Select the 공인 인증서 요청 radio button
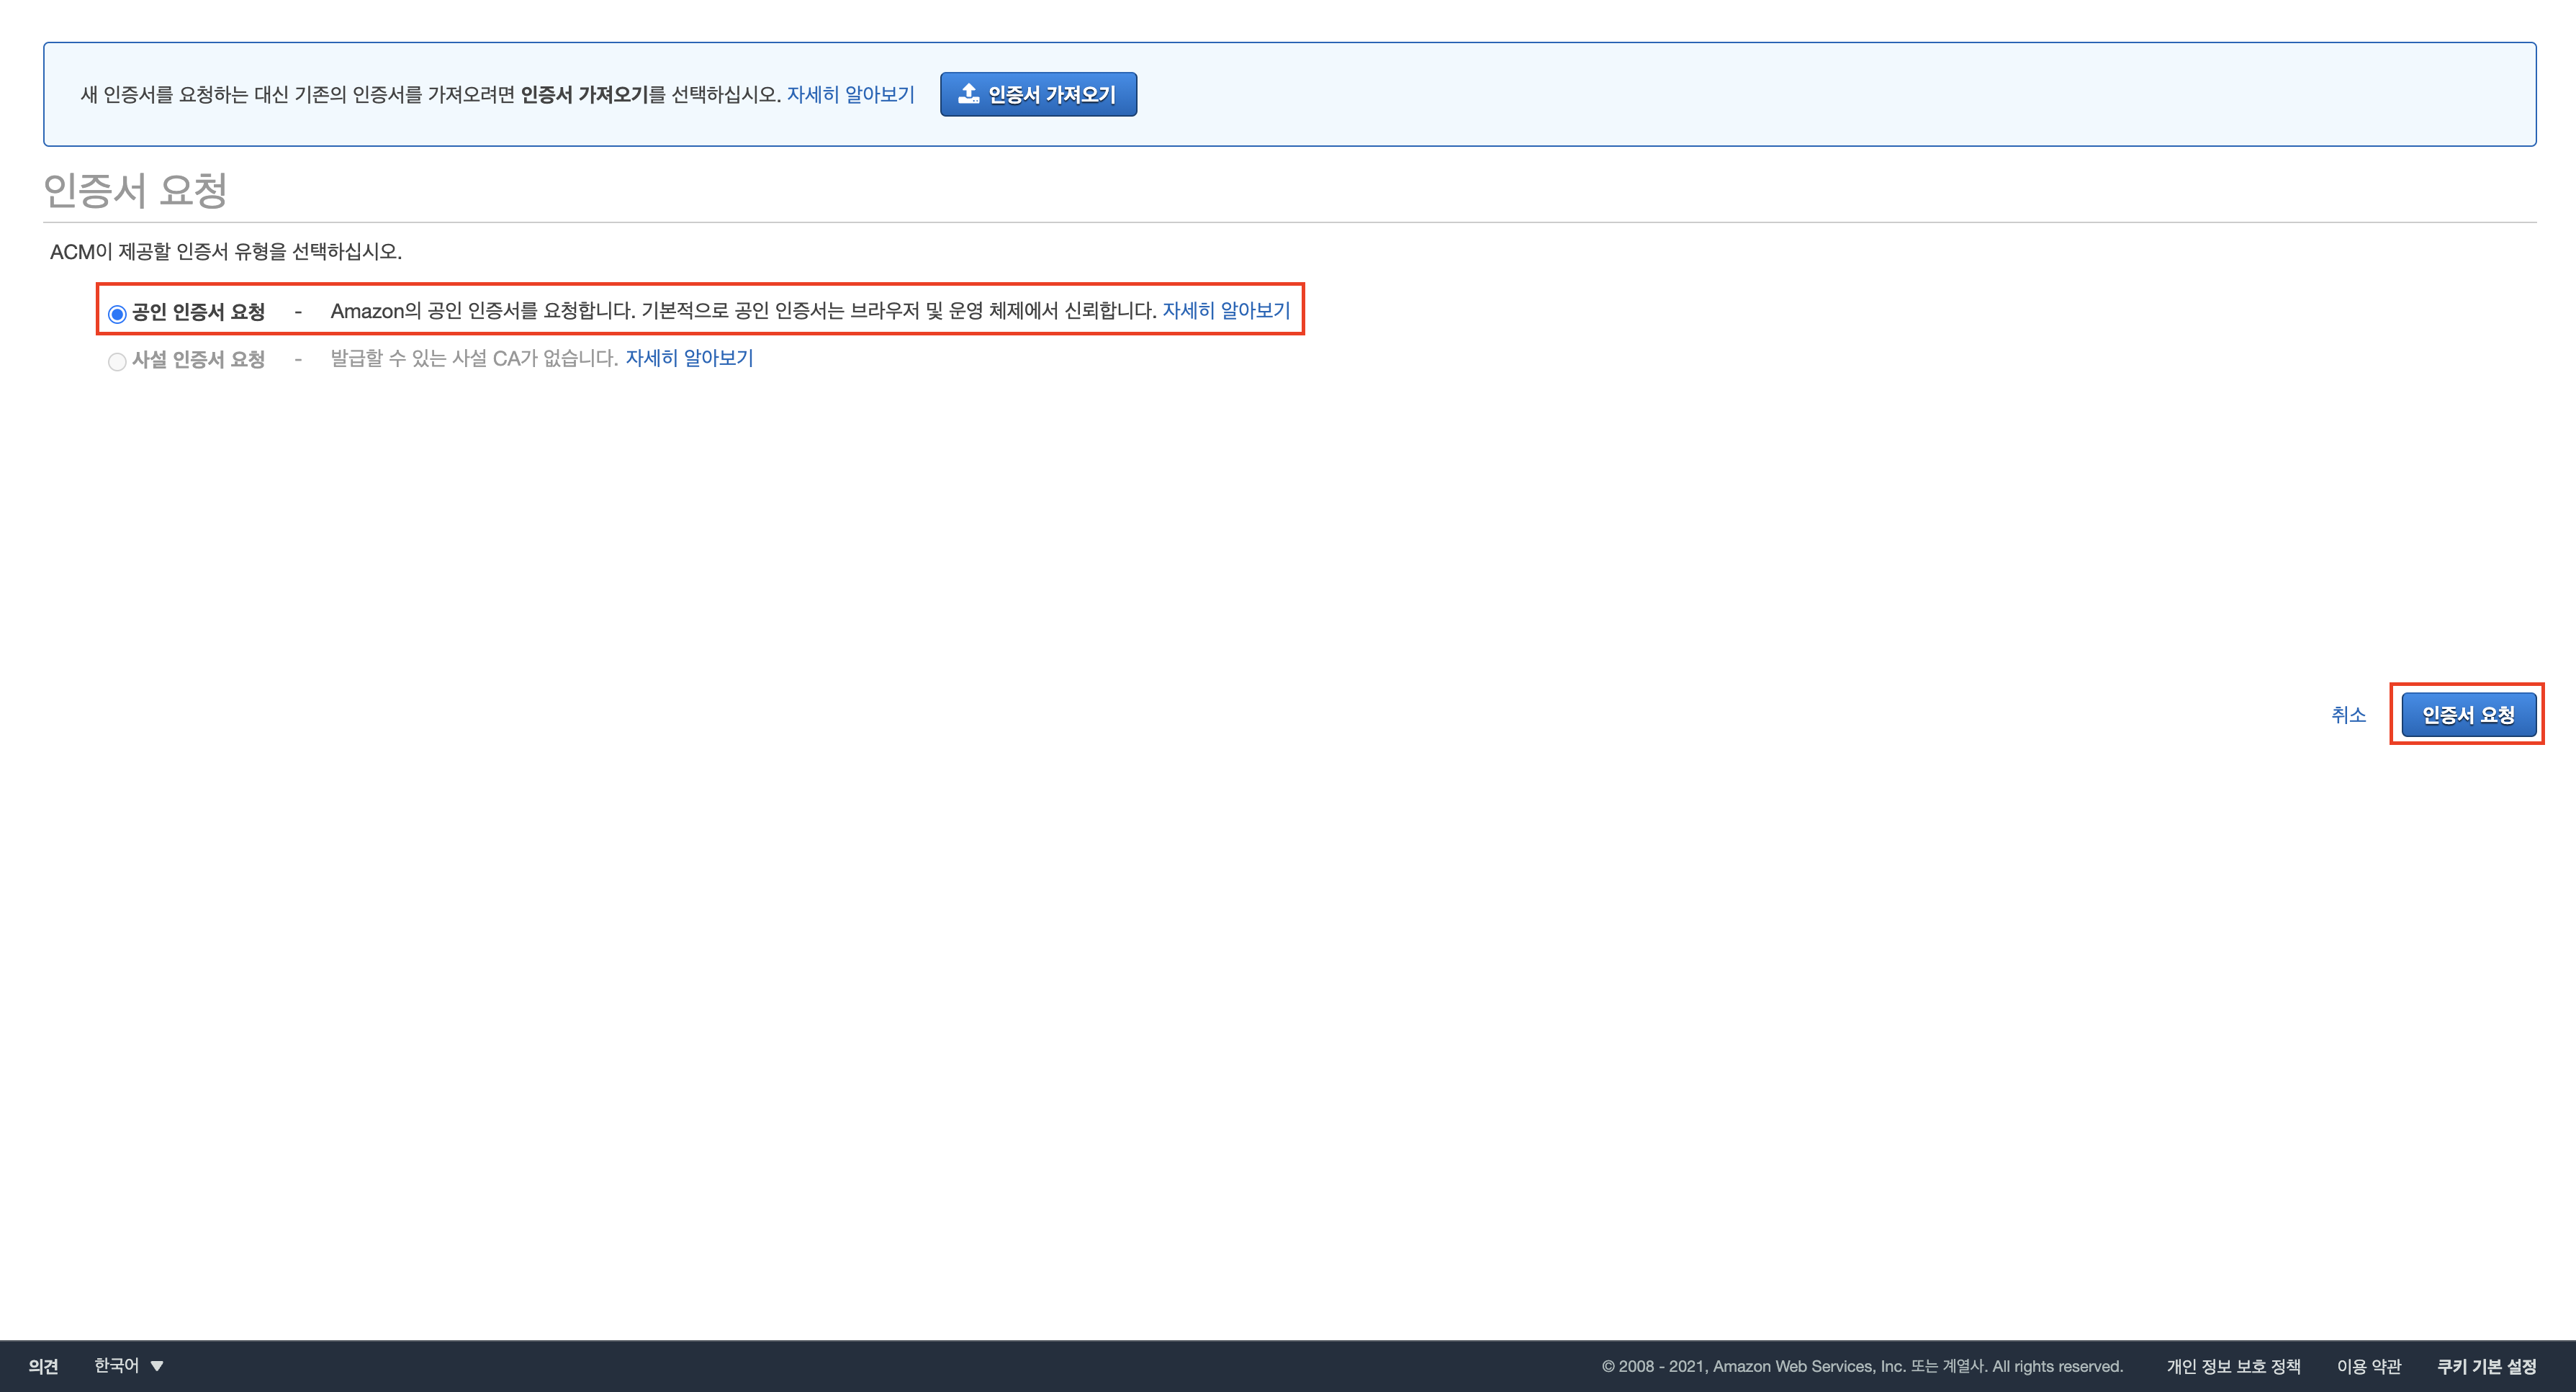Screen dimensions: 2576x1392 (x=117, y=314)
